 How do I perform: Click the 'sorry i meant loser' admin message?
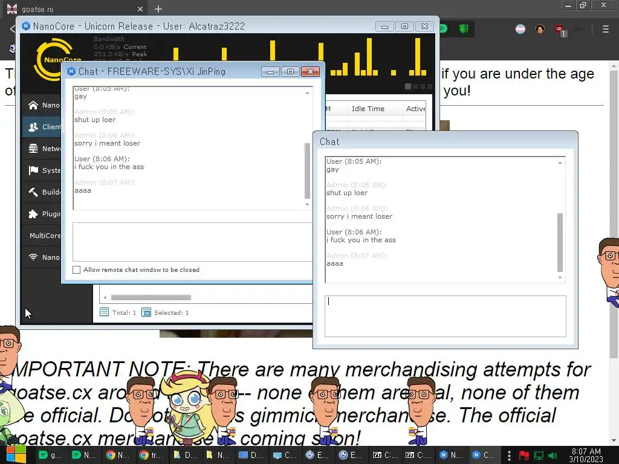pos(107,143)
